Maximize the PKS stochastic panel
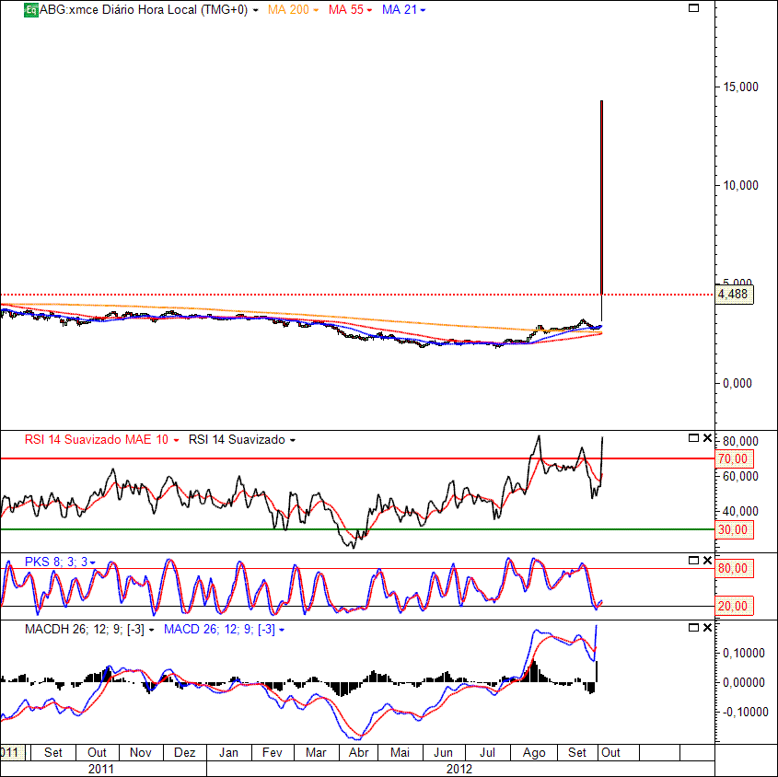The width and height of the screenshot is (778, 777). (693, 560)
